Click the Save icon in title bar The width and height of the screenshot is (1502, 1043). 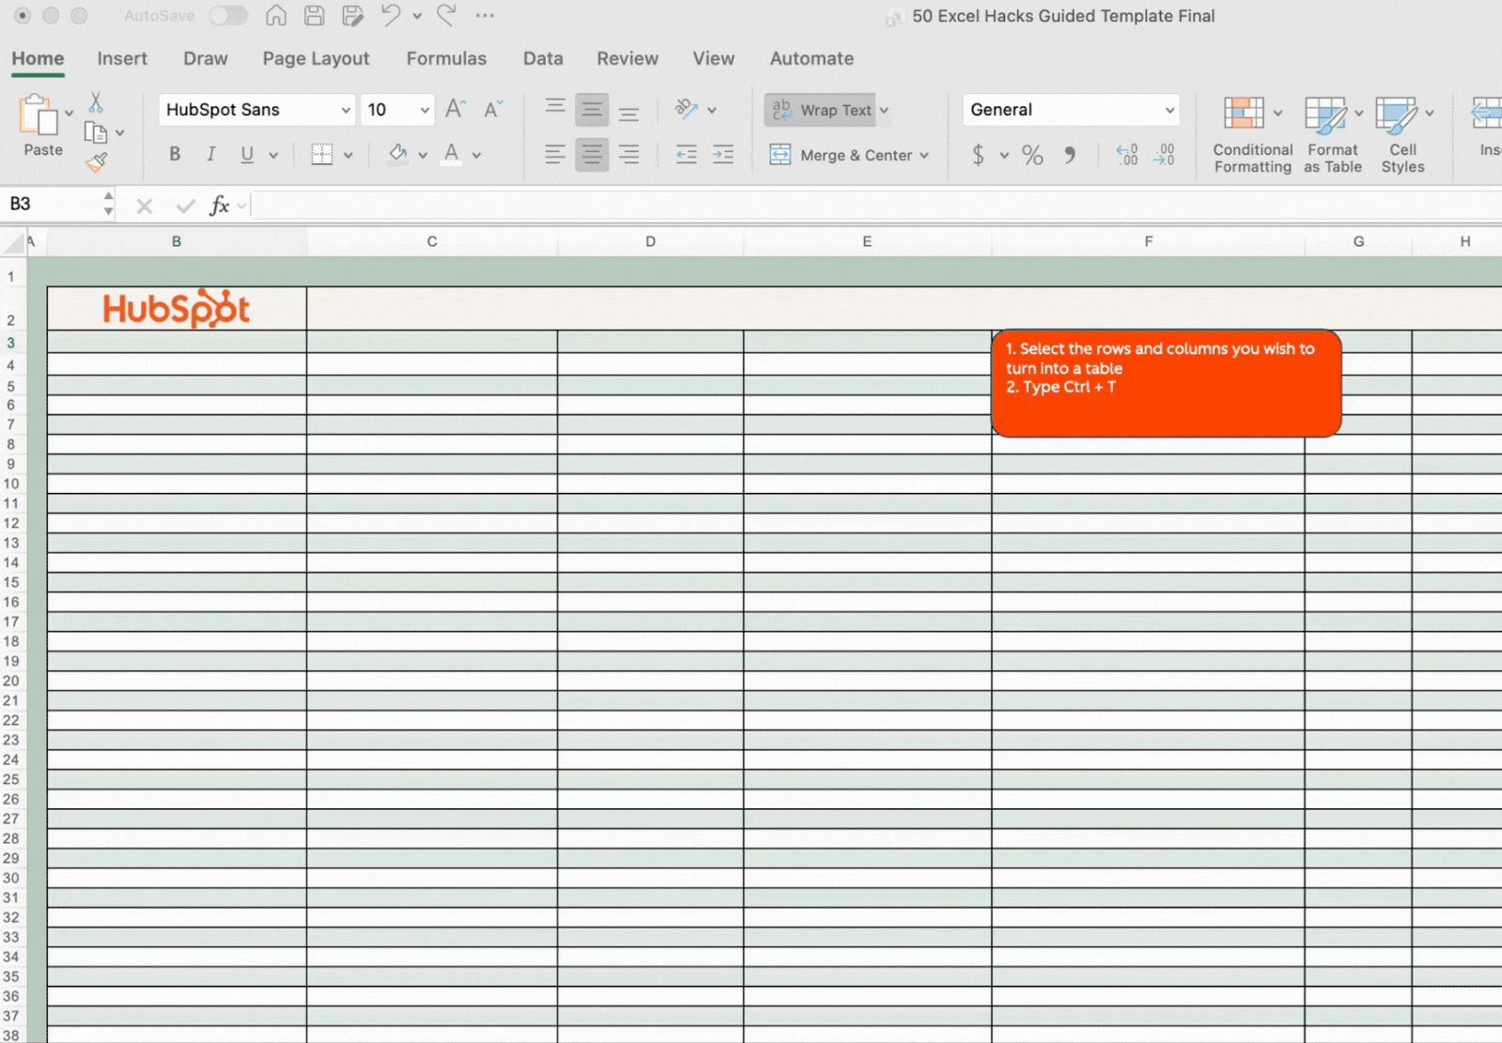click(315, 15)
